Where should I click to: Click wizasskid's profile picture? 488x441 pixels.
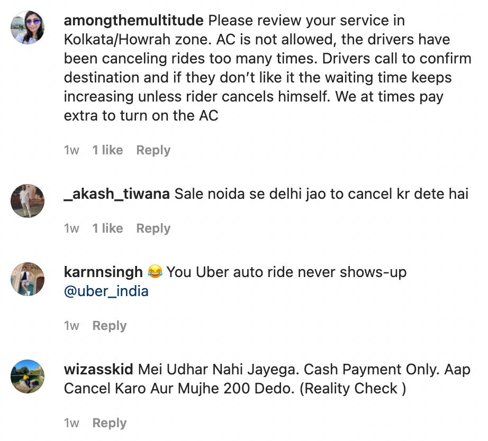pyautogui.click(x=28, y=376)
